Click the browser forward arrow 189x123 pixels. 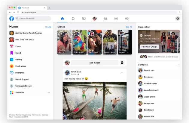click(x=14, y=12)
